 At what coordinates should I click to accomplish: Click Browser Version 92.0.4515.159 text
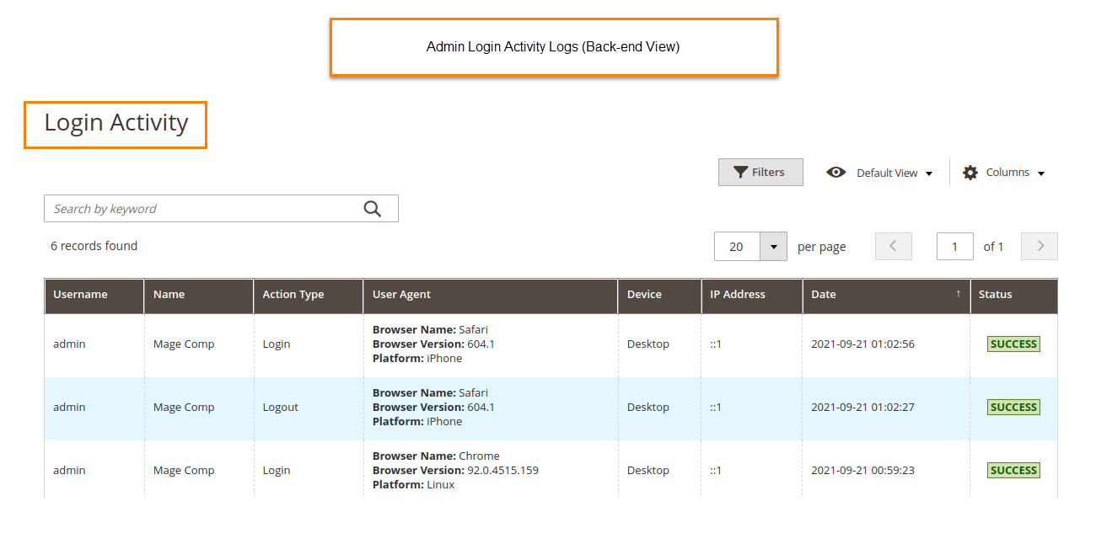[455, 470]
